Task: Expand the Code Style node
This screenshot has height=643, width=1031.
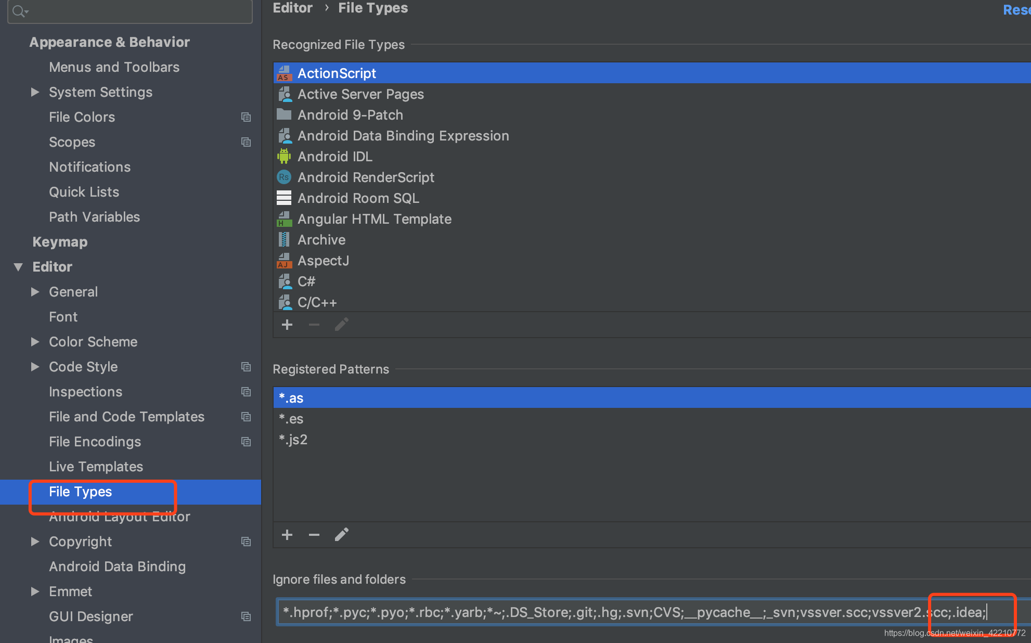Action: tap(35, 367)
